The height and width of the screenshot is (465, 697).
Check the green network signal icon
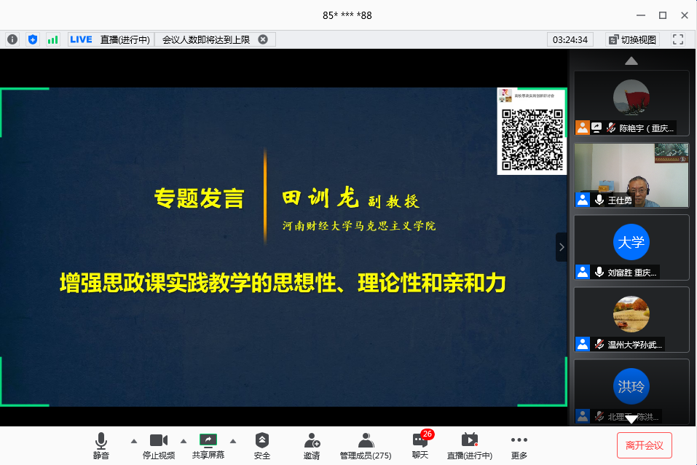[x=52, y=39]
